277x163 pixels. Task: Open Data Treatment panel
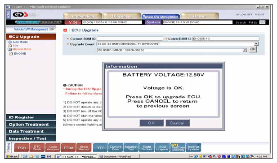click(31, 131)
